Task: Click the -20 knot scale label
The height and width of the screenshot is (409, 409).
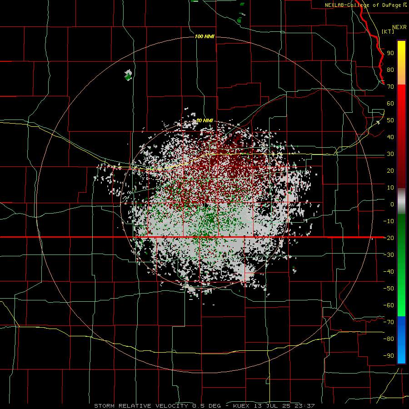Action: click(389, 238)
